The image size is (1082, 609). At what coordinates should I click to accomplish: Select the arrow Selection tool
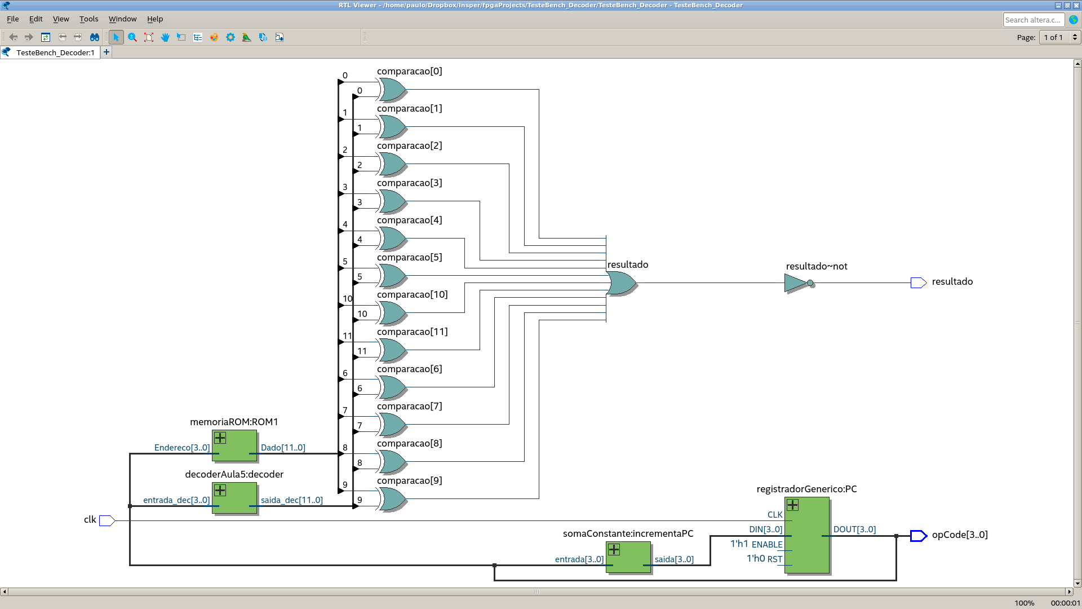116,37
